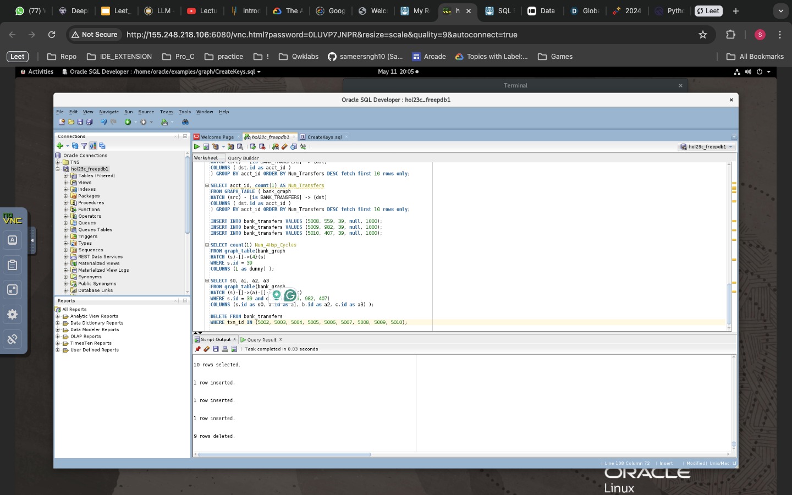Click the Save All icon in main toolbar
792x495 pixels.
click(89, 122)
